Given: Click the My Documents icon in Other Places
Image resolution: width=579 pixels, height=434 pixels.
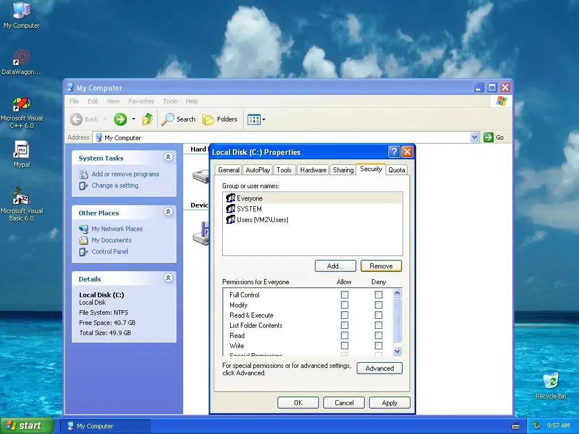Looking at the screenshot, I should coord(84,240).
